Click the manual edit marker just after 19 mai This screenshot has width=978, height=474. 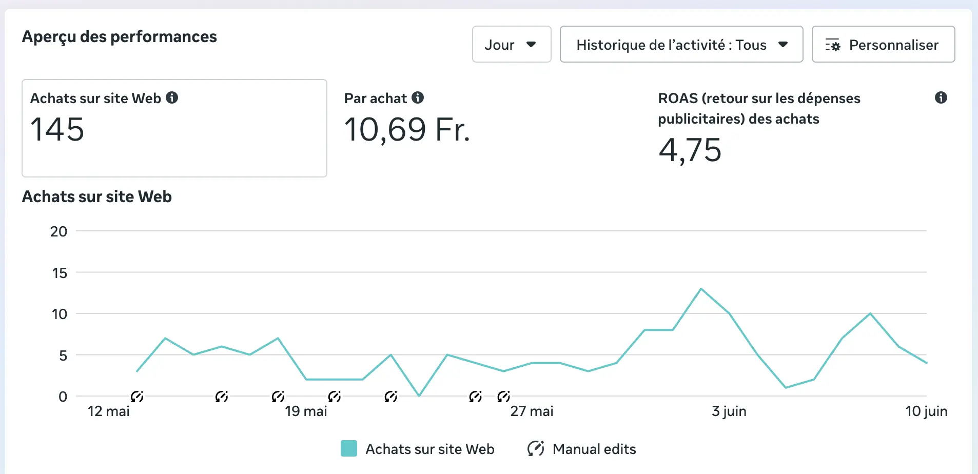point(335,397)
